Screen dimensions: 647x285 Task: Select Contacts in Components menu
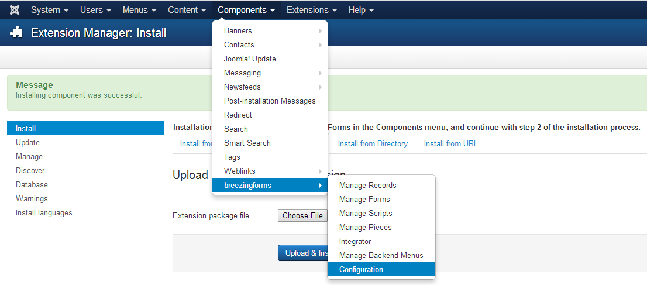pos(270,45)
